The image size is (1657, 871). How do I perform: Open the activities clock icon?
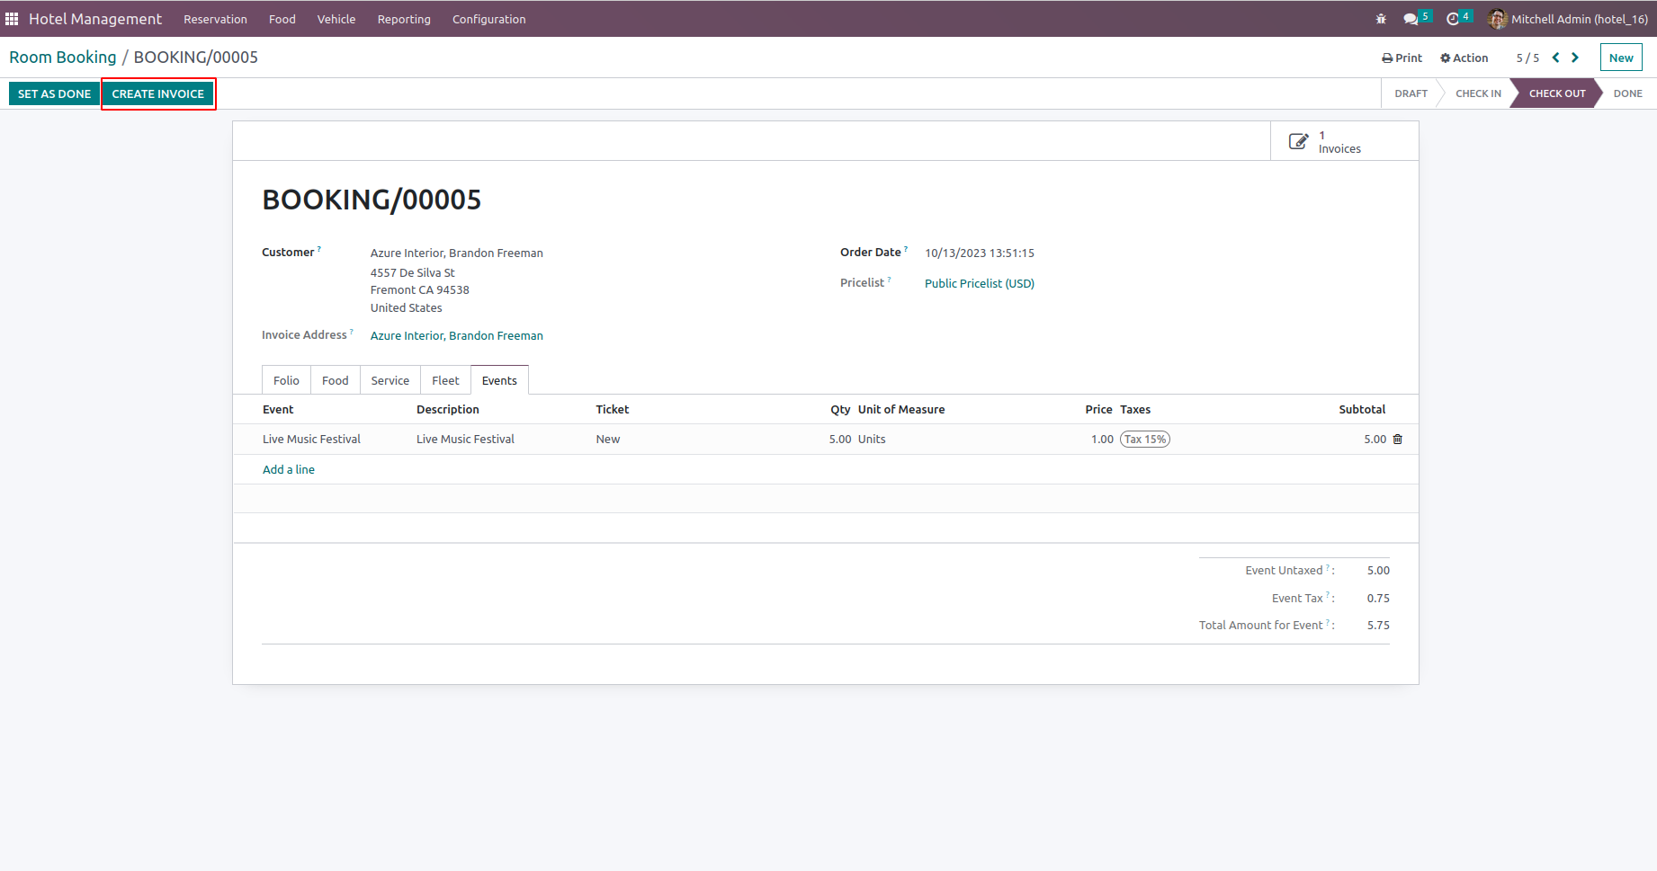click(1452, 19)
